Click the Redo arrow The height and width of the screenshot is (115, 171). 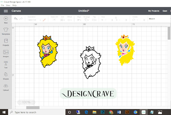click(x=21, y=19)
